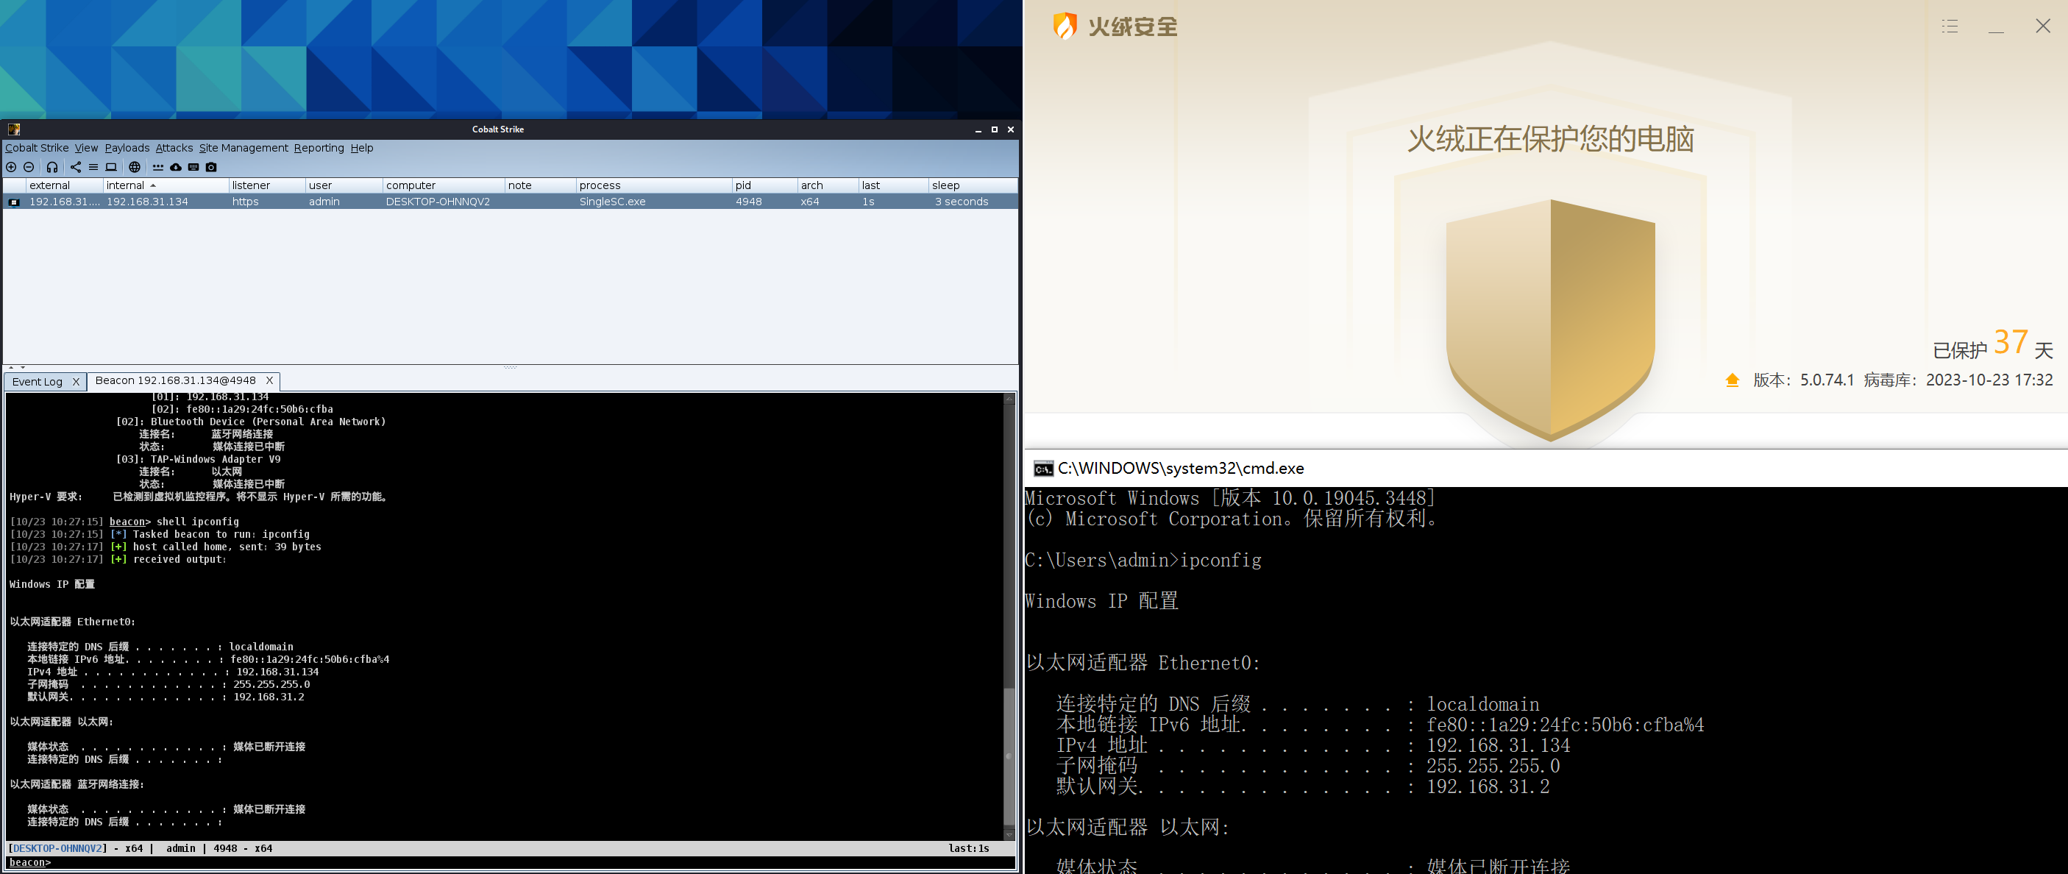
Task: Open listeners via the headphones icon
Action: pyautogui.click(x=52, y=167)
